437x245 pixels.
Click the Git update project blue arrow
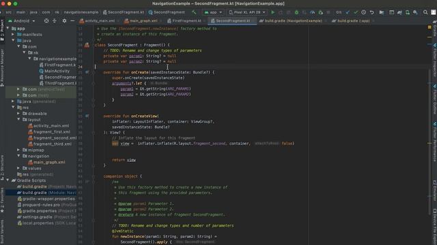pyautogui.click(x=348, y=12)
